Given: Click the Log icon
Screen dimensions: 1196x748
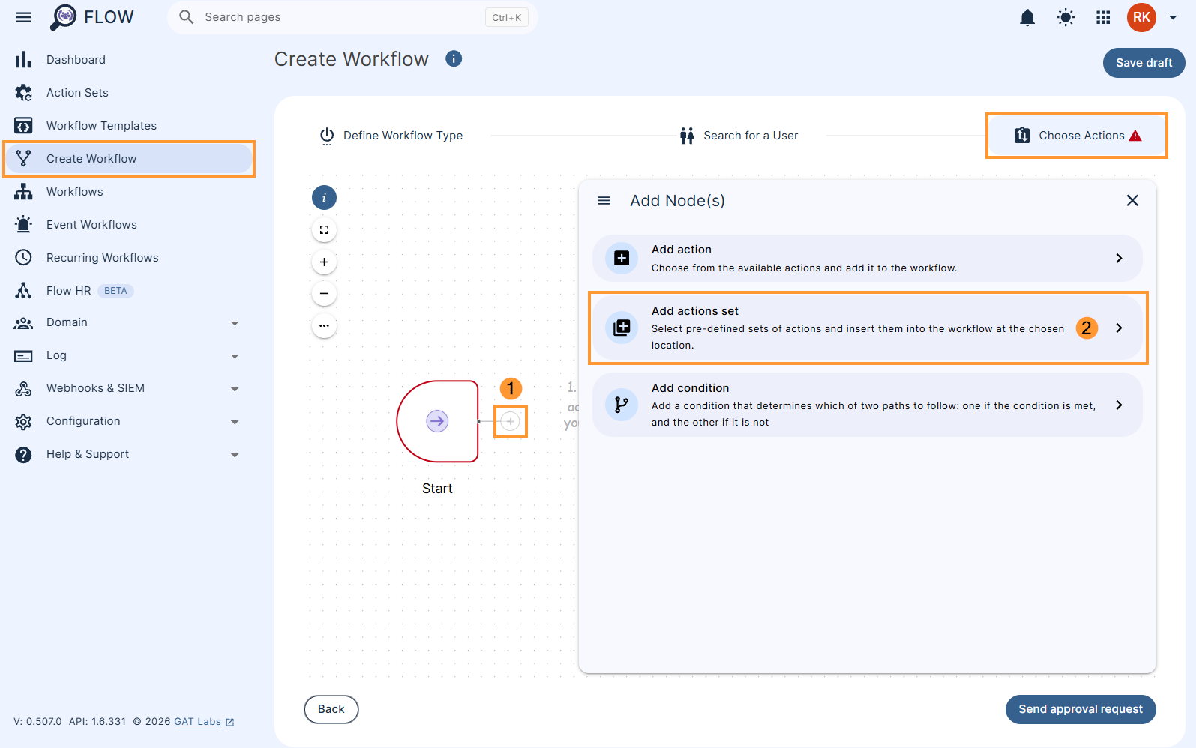Looking at the screenshot, I should pos(23,356).
